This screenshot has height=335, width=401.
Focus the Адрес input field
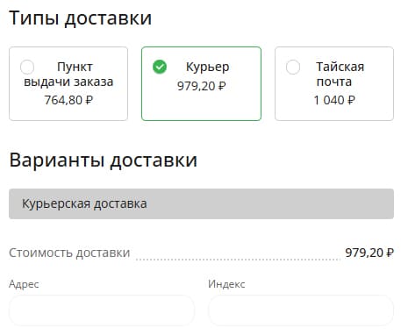coord(102,310)
